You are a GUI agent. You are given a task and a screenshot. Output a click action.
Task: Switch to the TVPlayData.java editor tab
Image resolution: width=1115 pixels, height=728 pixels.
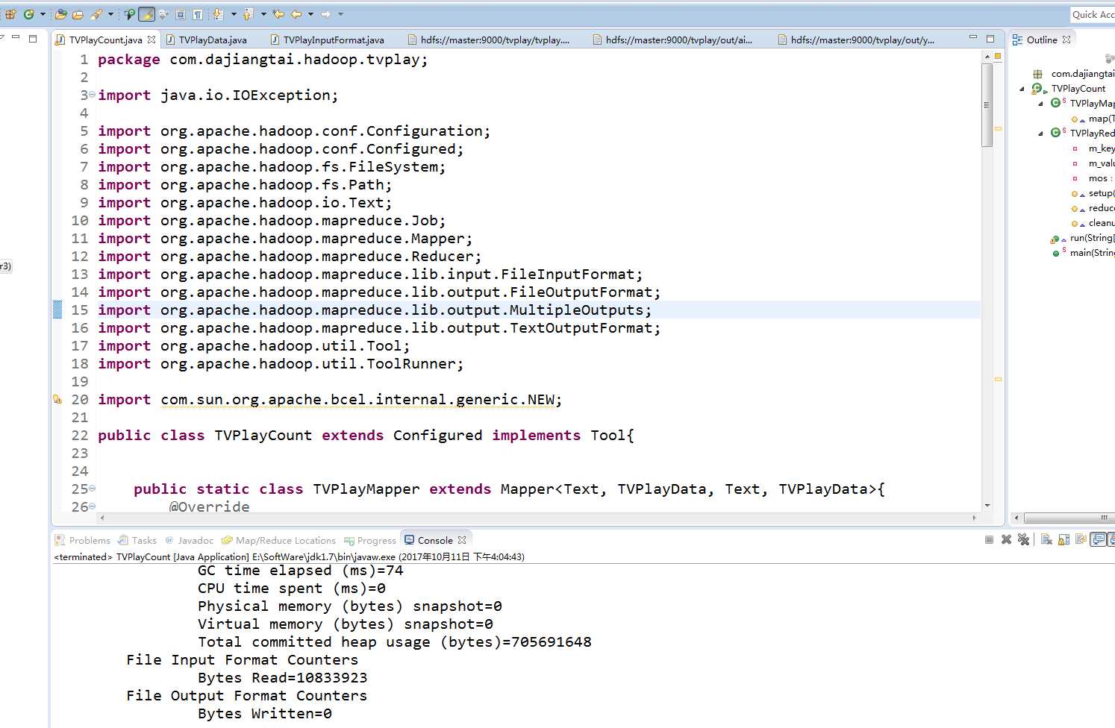coord(207,40)
